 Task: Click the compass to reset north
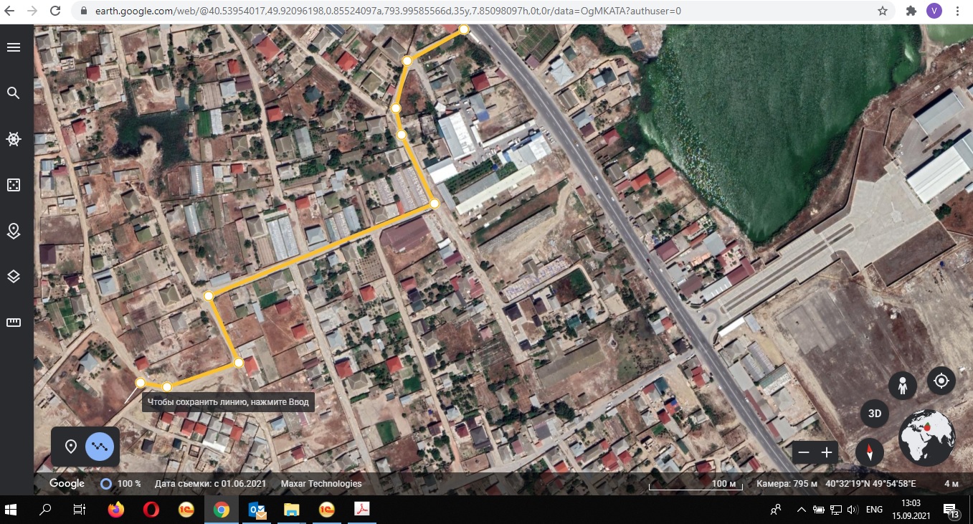[870, 452]
